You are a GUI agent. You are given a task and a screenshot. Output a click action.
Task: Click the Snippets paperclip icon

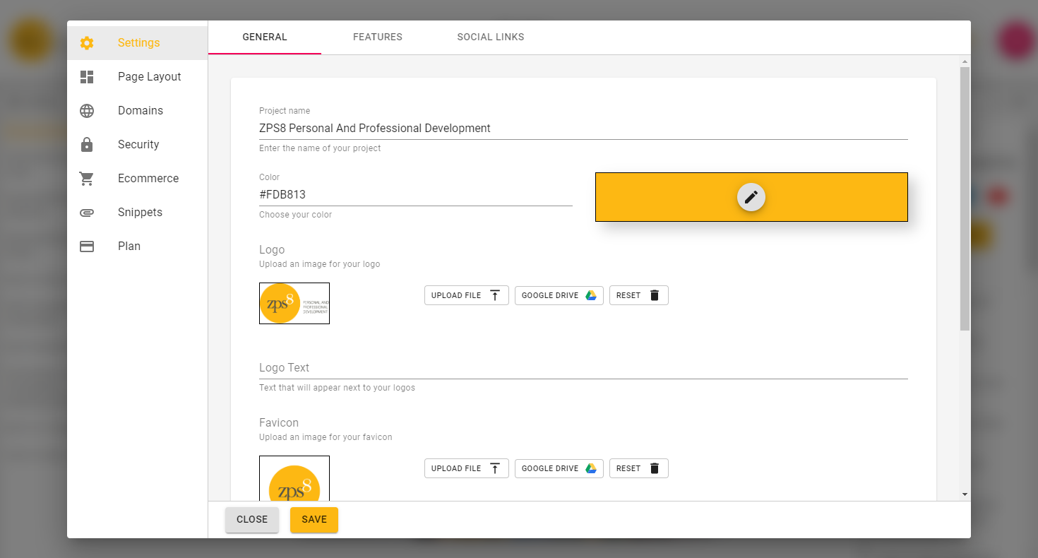click(x=87, y=213)
